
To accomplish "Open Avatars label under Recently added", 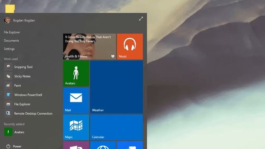I will tap(19, 132).
